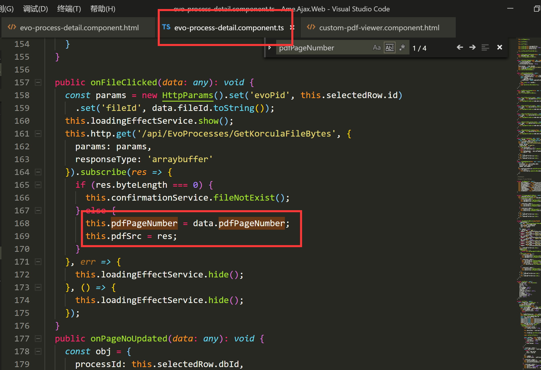Click the next match arrow in the Find widget
This screenshot has height=370, width=541.
coord(472,47)
